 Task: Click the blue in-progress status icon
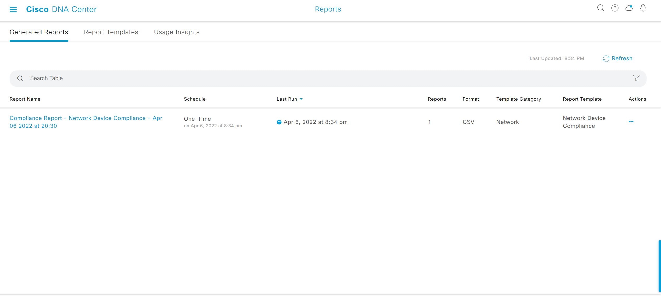[279, 122]
